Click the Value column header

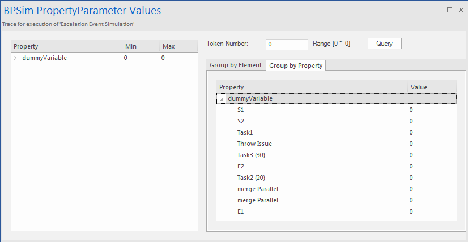(432, 87)
